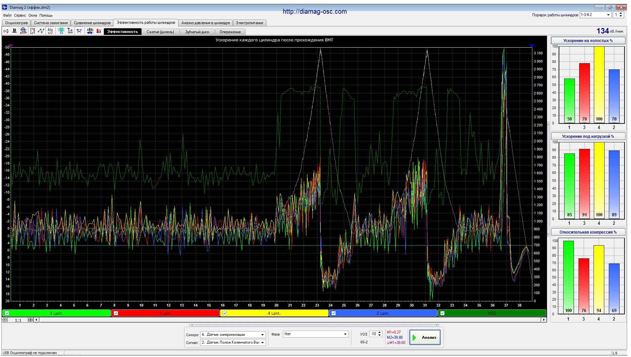Image resolution: width=631 pixels, height=357 pixels.
Task: Click the ΔM1=38.60 value
Action: 396,343
